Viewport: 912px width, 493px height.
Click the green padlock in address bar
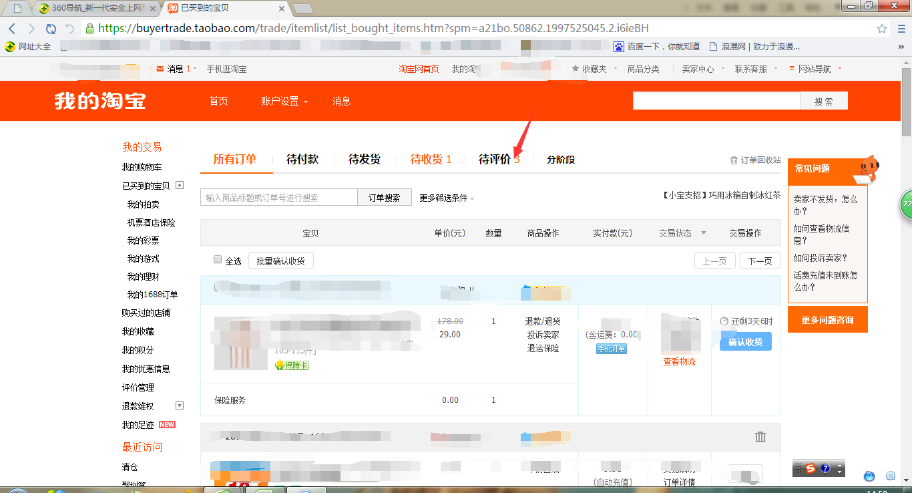point(89,28)
